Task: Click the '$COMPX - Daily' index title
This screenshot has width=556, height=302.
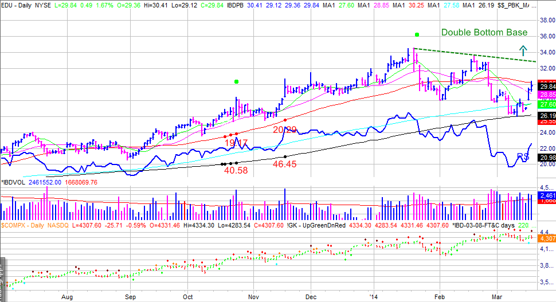Action: 22,225
